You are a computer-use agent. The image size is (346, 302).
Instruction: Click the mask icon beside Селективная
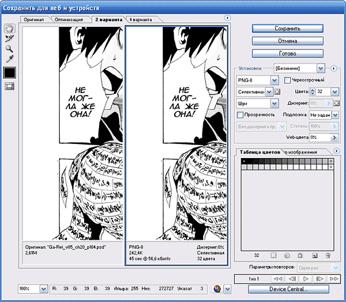[277, 91]
